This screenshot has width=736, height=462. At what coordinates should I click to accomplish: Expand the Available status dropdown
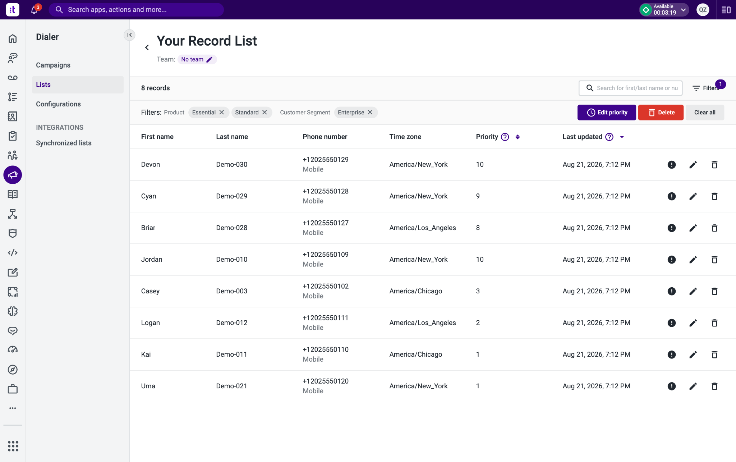click(x=683, y=10)
